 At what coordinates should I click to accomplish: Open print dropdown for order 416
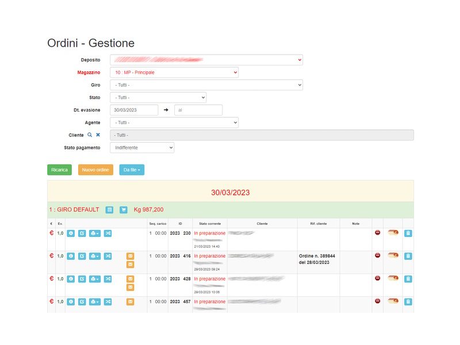[x=95, y=256]
